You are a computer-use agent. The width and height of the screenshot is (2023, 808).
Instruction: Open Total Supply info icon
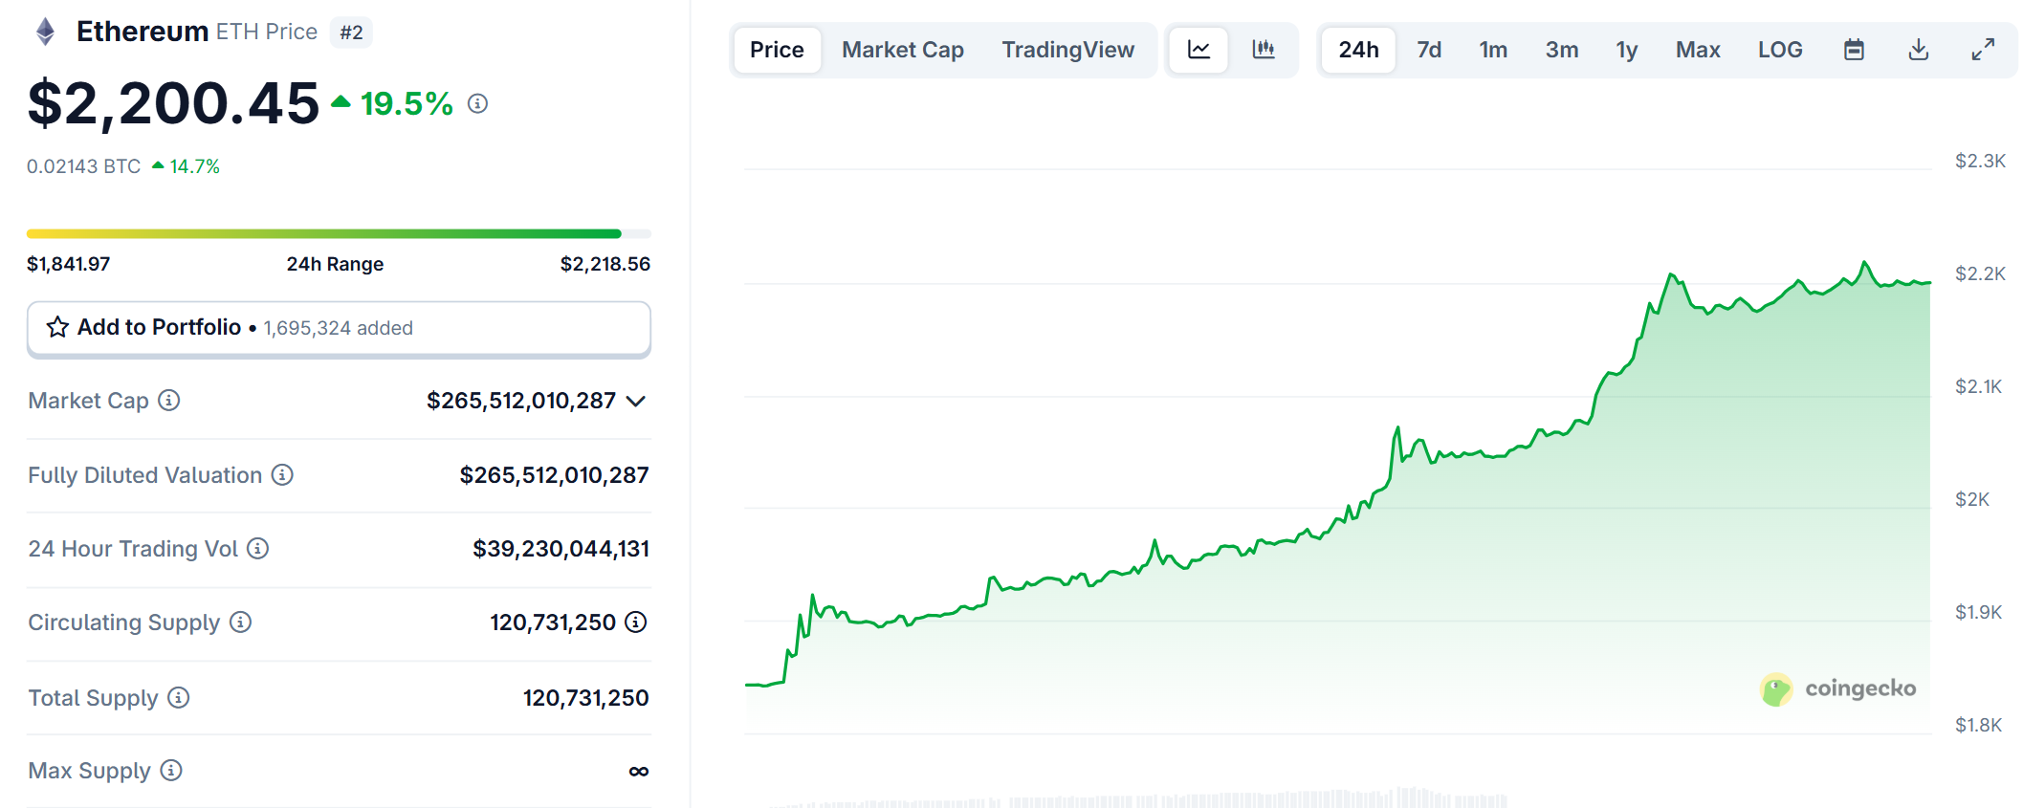(178, 697)
